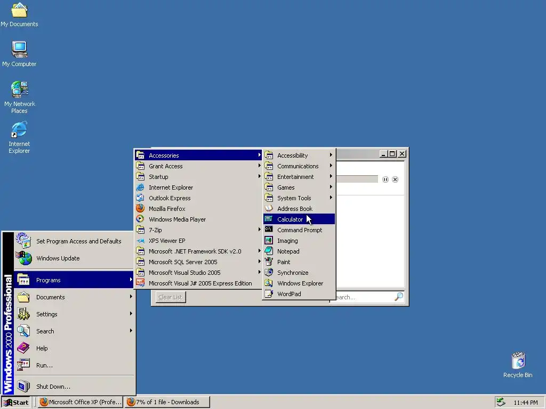546x409 pixels.
Task: Click the search magnifier in Downloads
Action: click(x=399, y=297)
